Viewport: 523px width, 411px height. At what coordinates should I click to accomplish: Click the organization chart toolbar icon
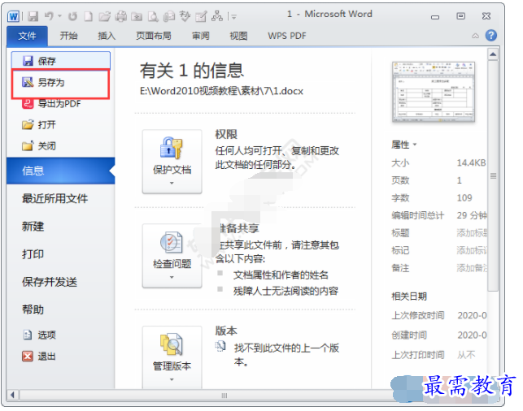pyautogui.click(x=217, y=15)
